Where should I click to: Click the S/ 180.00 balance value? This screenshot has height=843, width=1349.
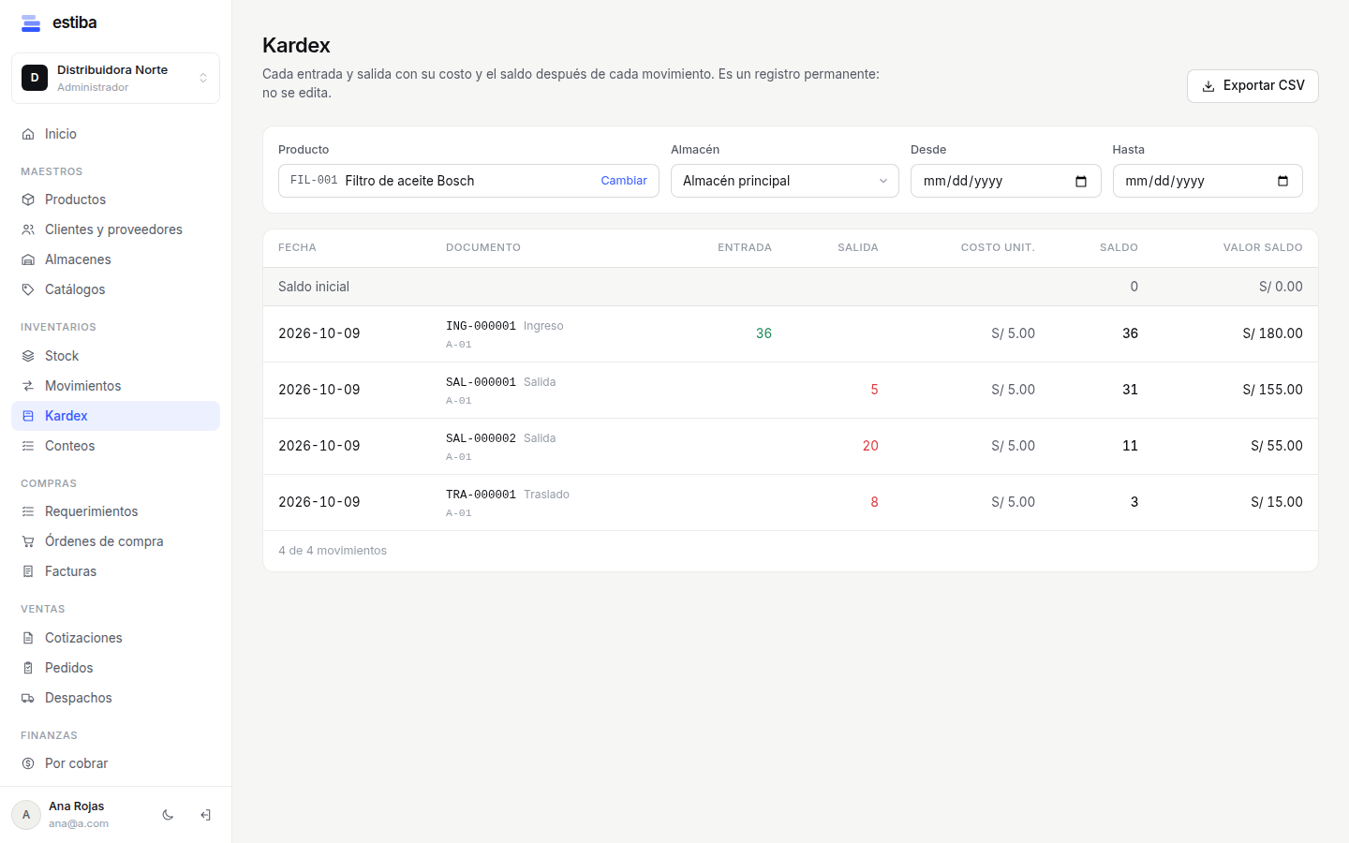(x=1272, y=333)
